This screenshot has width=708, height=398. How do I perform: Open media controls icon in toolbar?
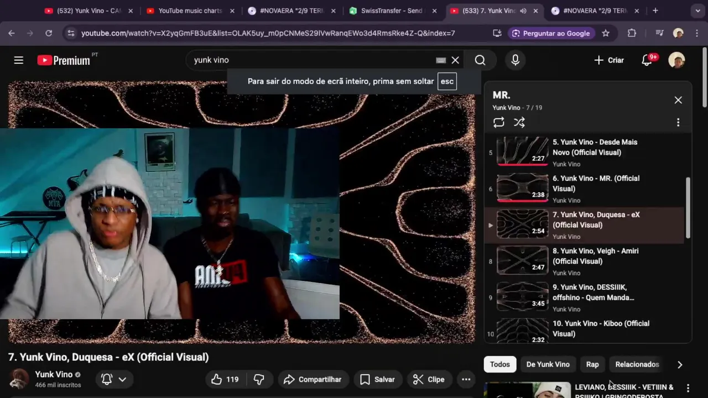click(659, 33)
